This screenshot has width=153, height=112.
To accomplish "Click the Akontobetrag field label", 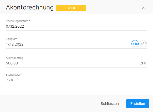I will point(15,58).
